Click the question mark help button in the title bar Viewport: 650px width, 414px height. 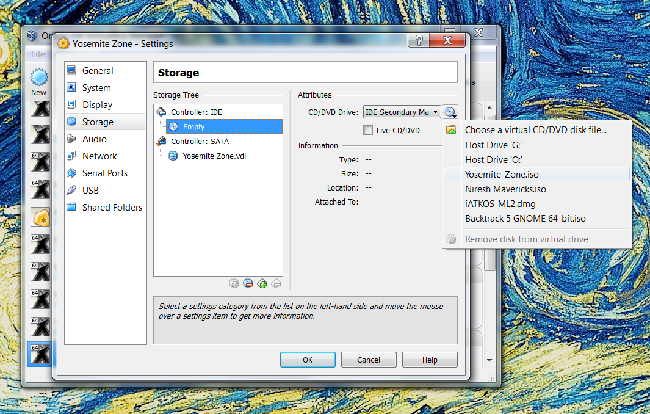coord(419,40)
